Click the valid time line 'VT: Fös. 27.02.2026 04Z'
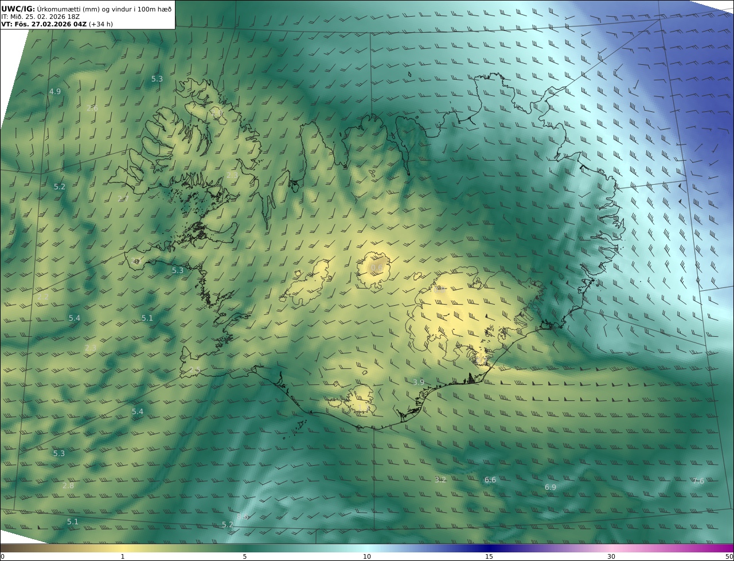The width and height of the screenshot is (734, 561). [44, 24]
